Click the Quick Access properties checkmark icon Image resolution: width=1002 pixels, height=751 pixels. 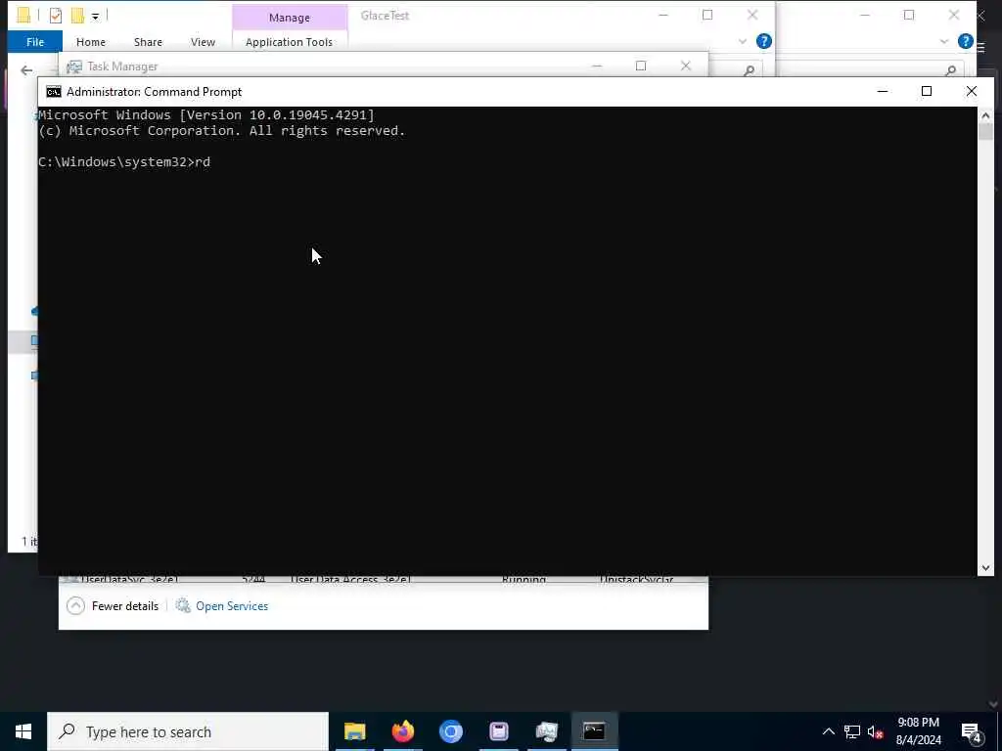click(56, 16)
